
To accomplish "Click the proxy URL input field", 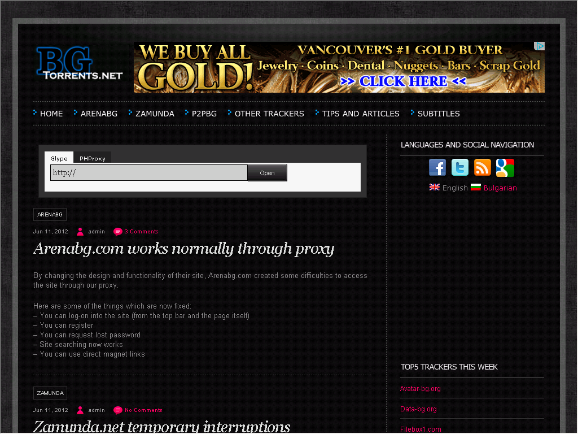I will (x=149, y=173).
